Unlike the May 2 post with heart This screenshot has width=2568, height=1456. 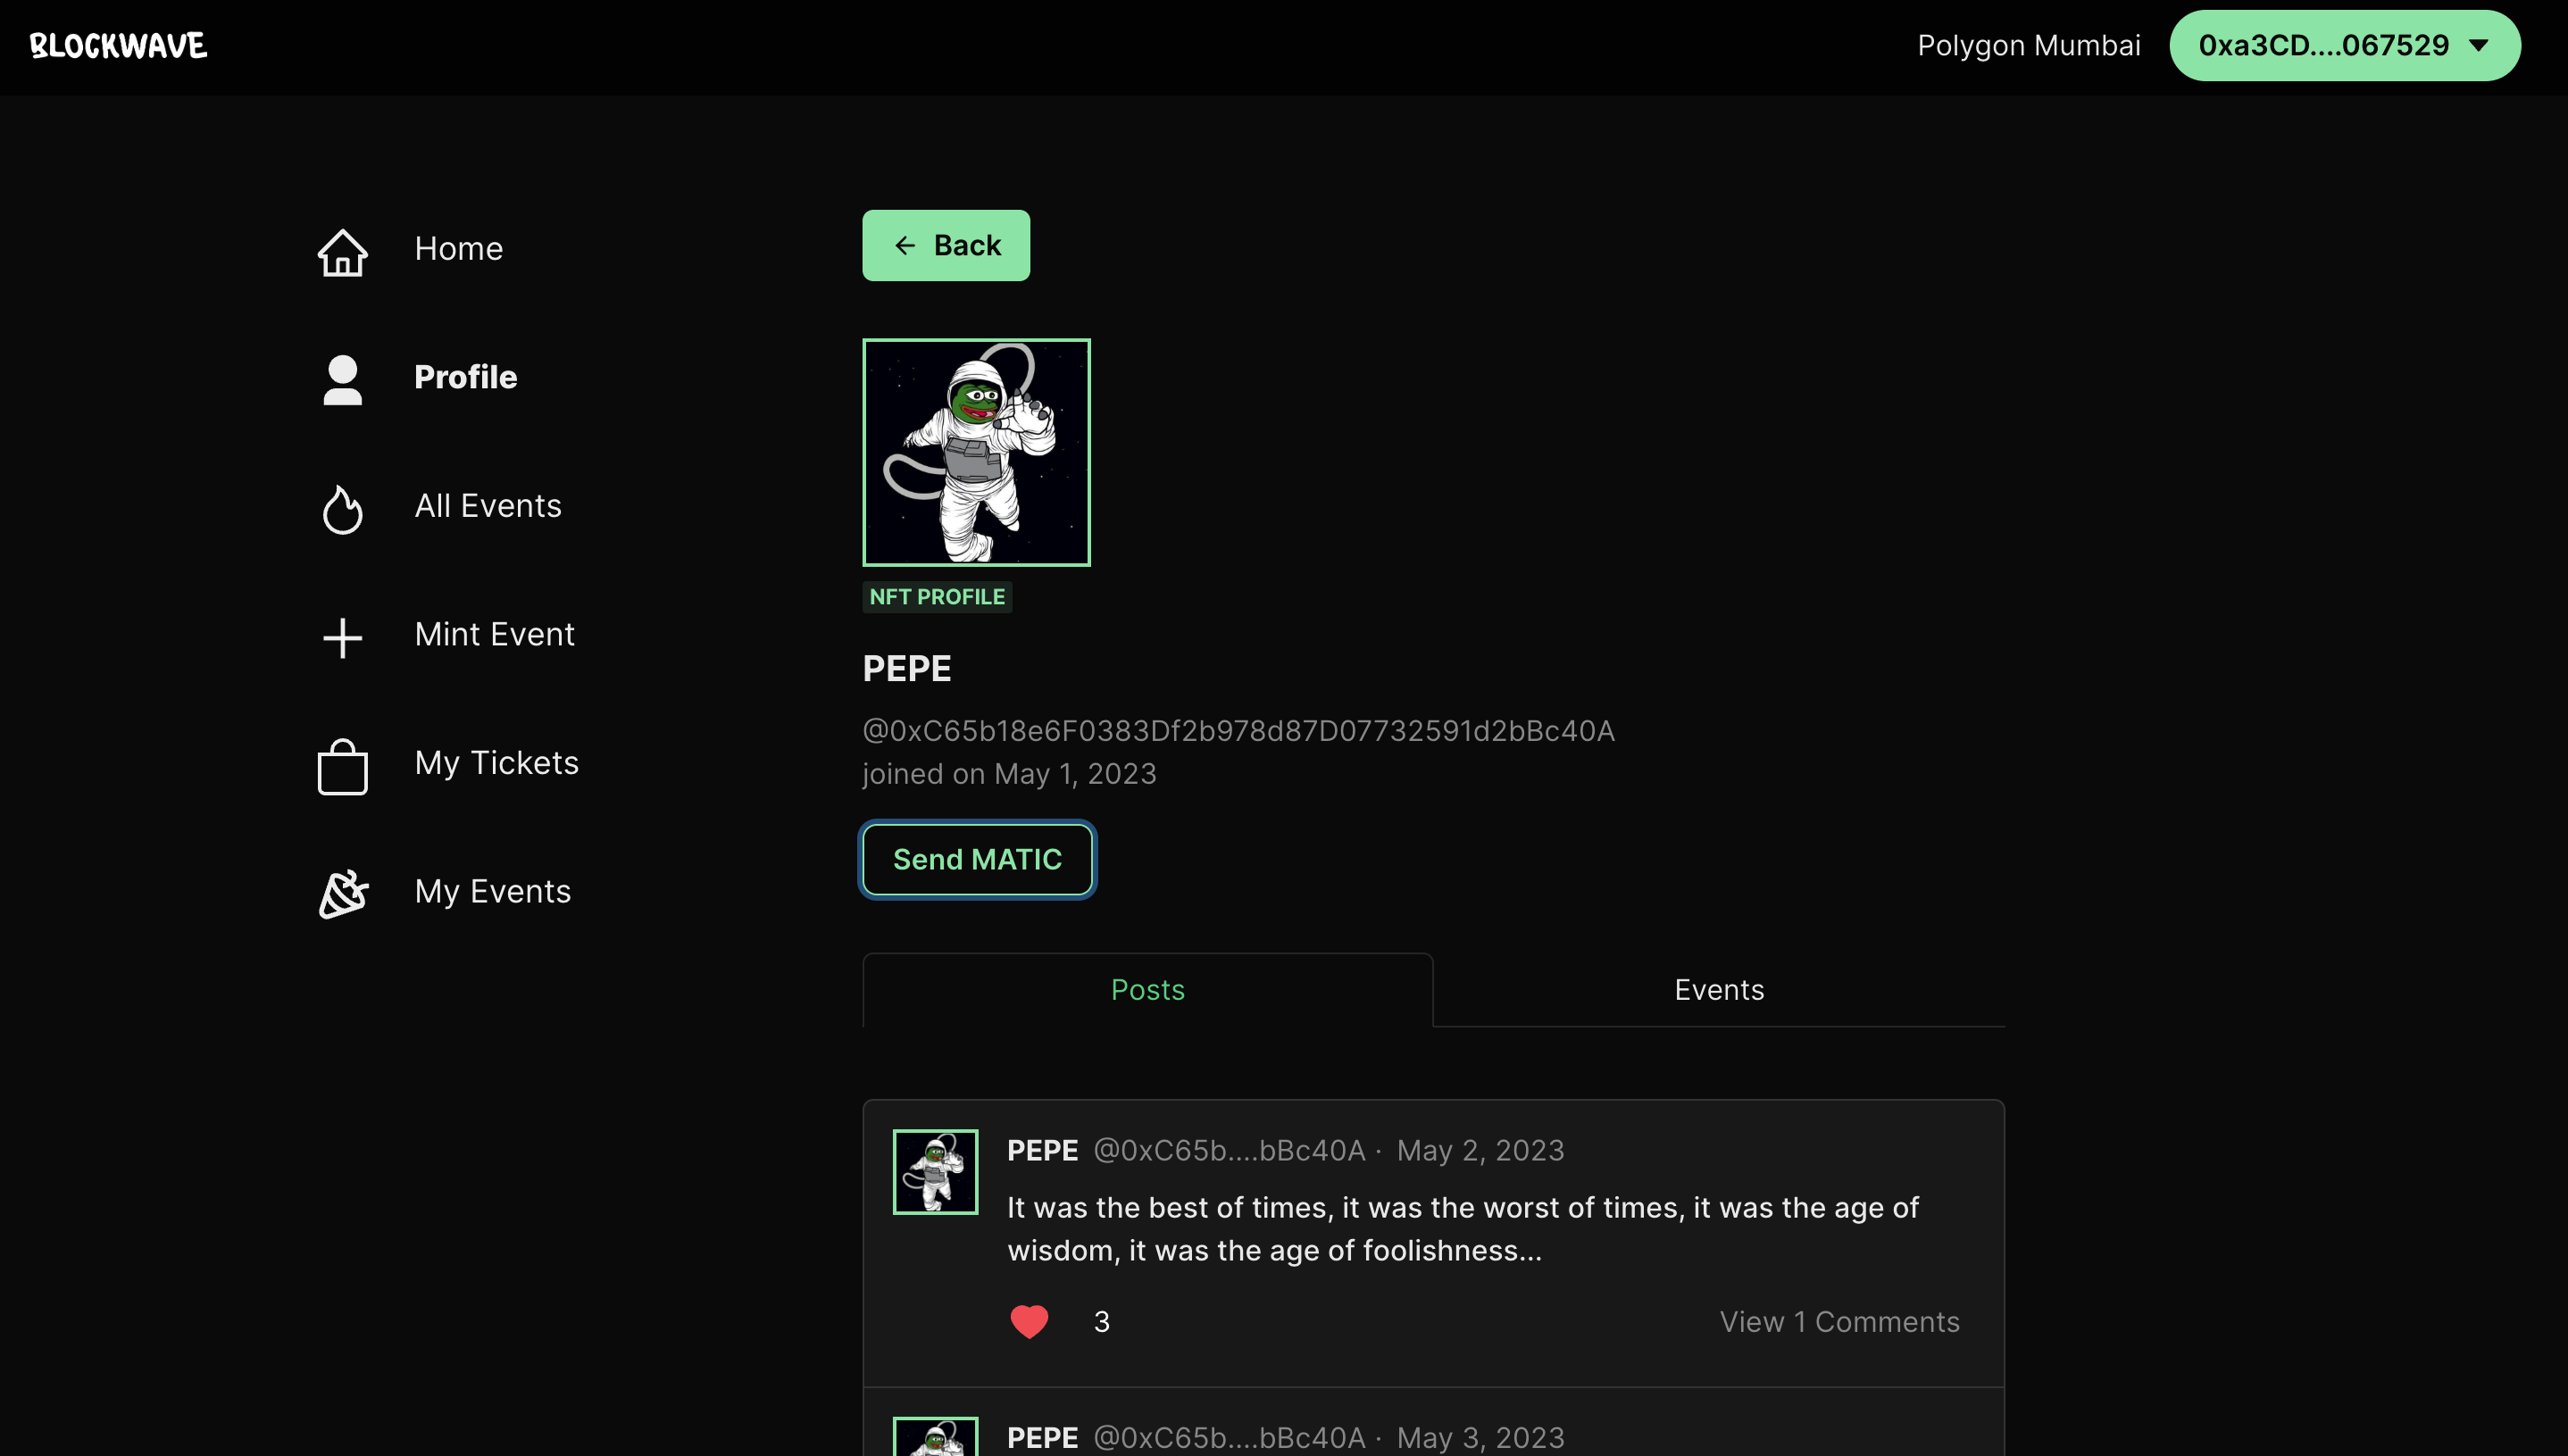click(1029, 1321)
